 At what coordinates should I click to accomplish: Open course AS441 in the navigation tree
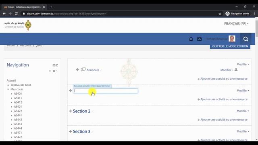[18, 116]
